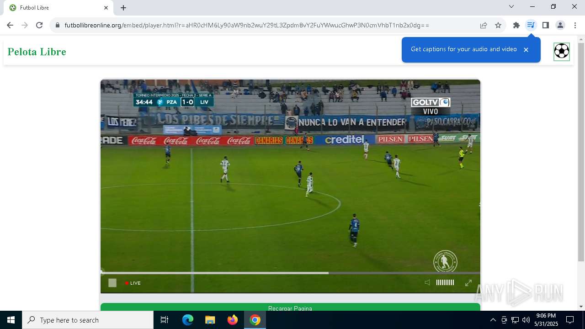Open the Windows Start menu
The height and width of the screenshot is (329, 585).
(11, 320)
